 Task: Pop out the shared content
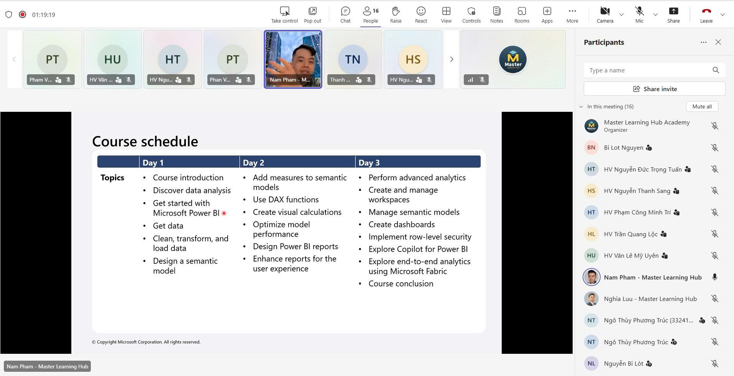tap(312, 15)
